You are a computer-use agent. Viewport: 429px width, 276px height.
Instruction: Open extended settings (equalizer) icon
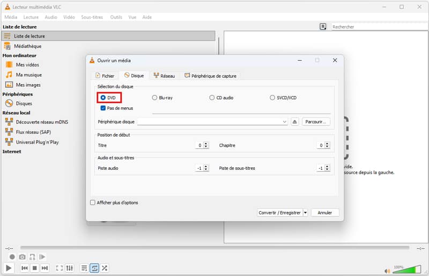point(70,268)
